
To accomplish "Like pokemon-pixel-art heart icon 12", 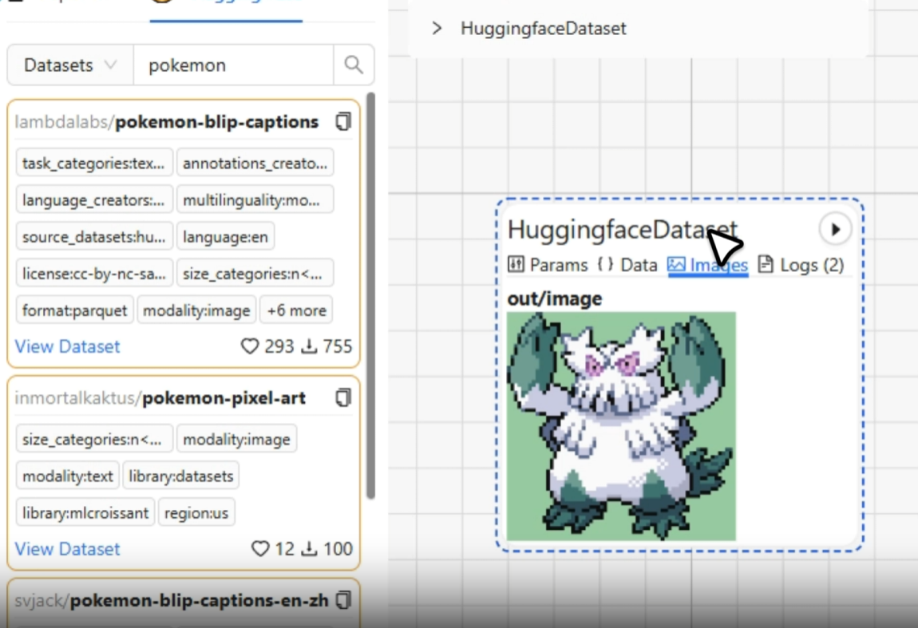I will pos(260,549).
